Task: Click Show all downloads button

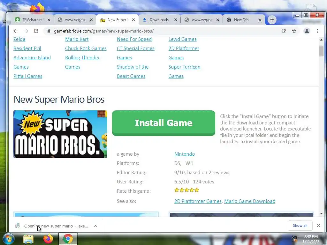Action: [300, 226]
